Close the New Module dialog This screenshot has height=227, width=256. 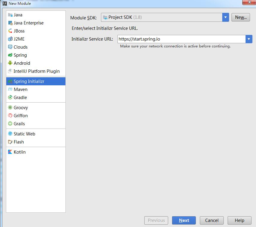tap(249, 2)
